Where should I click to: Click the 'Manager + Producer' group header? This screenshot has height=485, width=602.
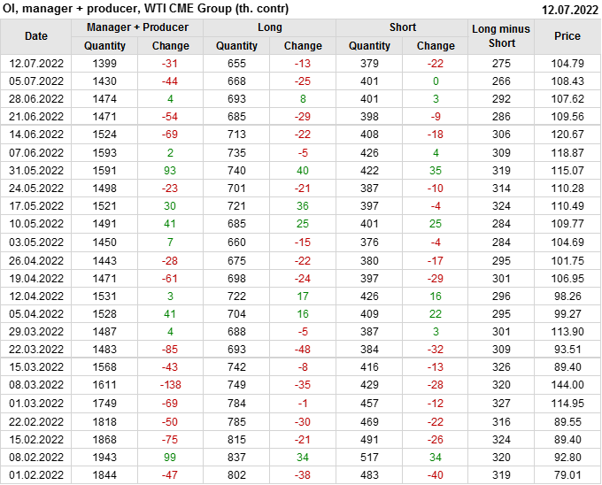pyautogui.click(x=137, y=27)
